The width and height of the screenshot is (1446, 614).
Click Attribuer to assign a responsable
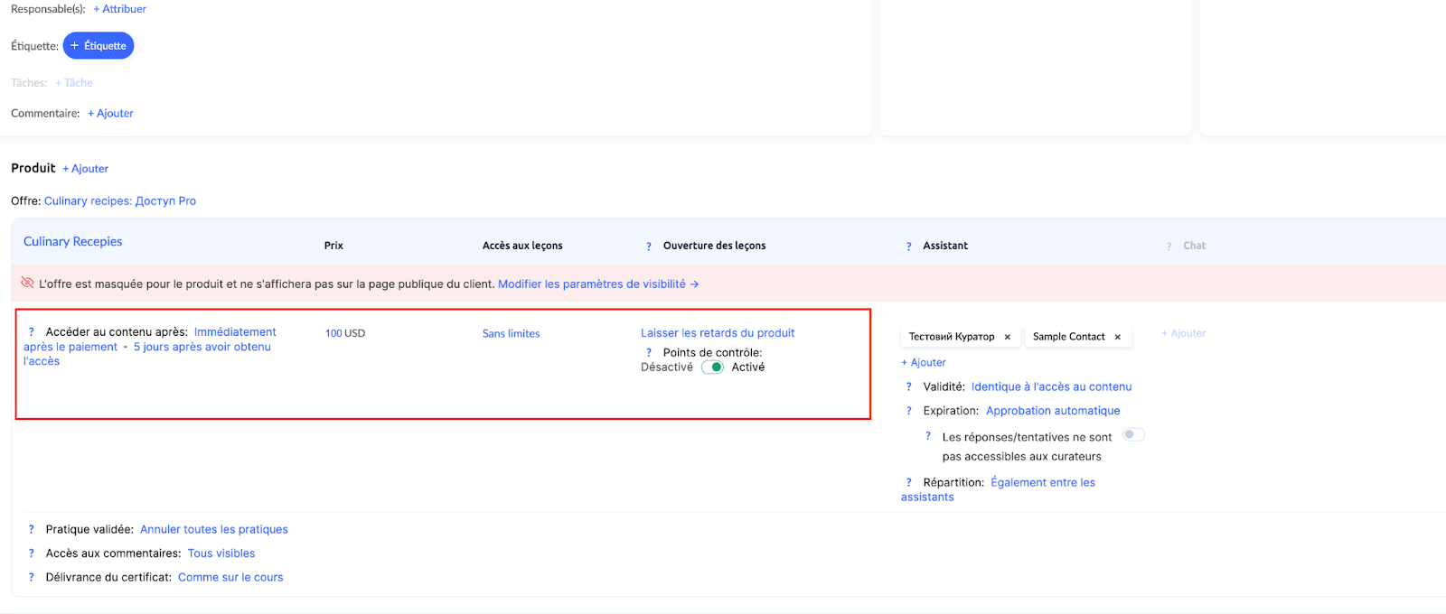(120, 9)
